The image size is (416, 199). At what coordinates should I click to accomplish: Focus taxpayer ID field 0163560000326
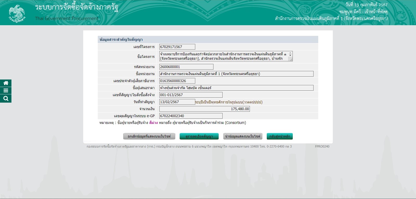point(177,81)
